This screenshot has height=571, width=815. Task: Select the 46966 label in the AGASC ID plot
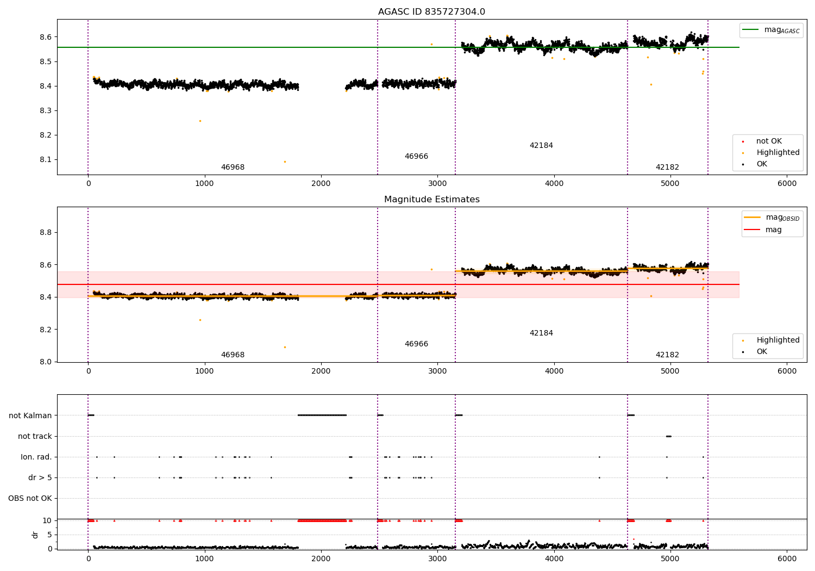tap(416, 157)
